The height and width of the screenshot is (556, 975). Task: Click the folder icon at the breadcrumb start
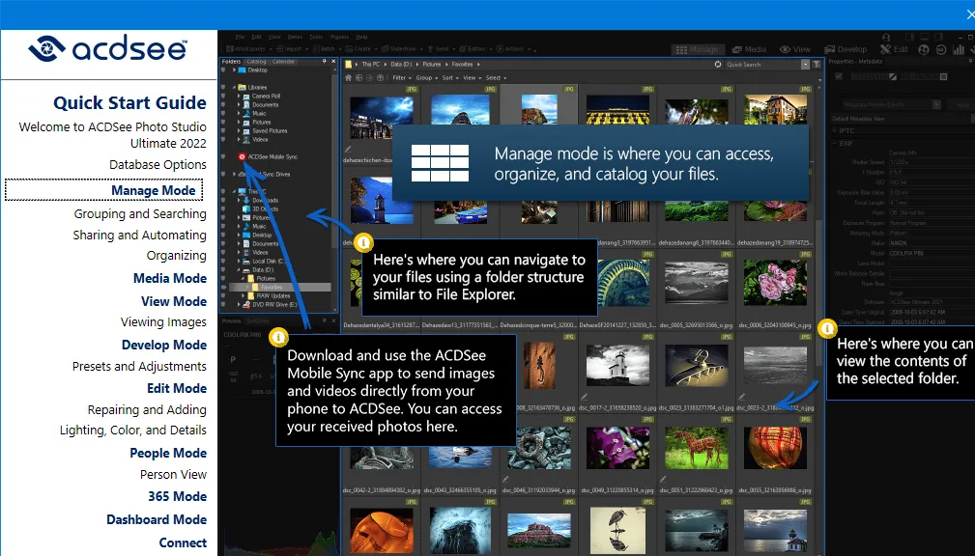[349, 64]
